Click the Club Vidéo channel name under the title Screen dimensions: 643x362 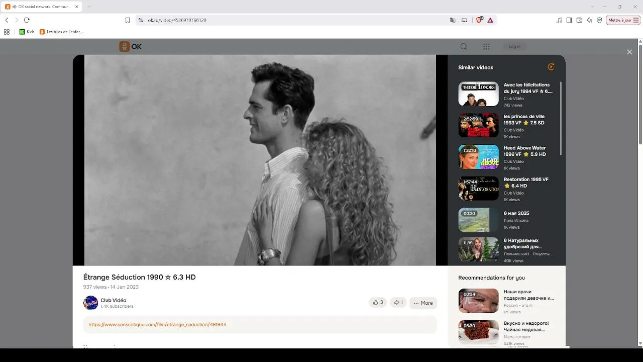(114, 300)
